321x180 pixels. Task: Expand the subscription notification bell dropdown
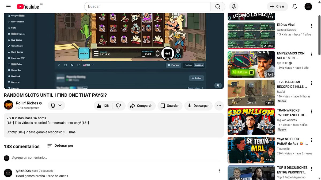point(56,105)
